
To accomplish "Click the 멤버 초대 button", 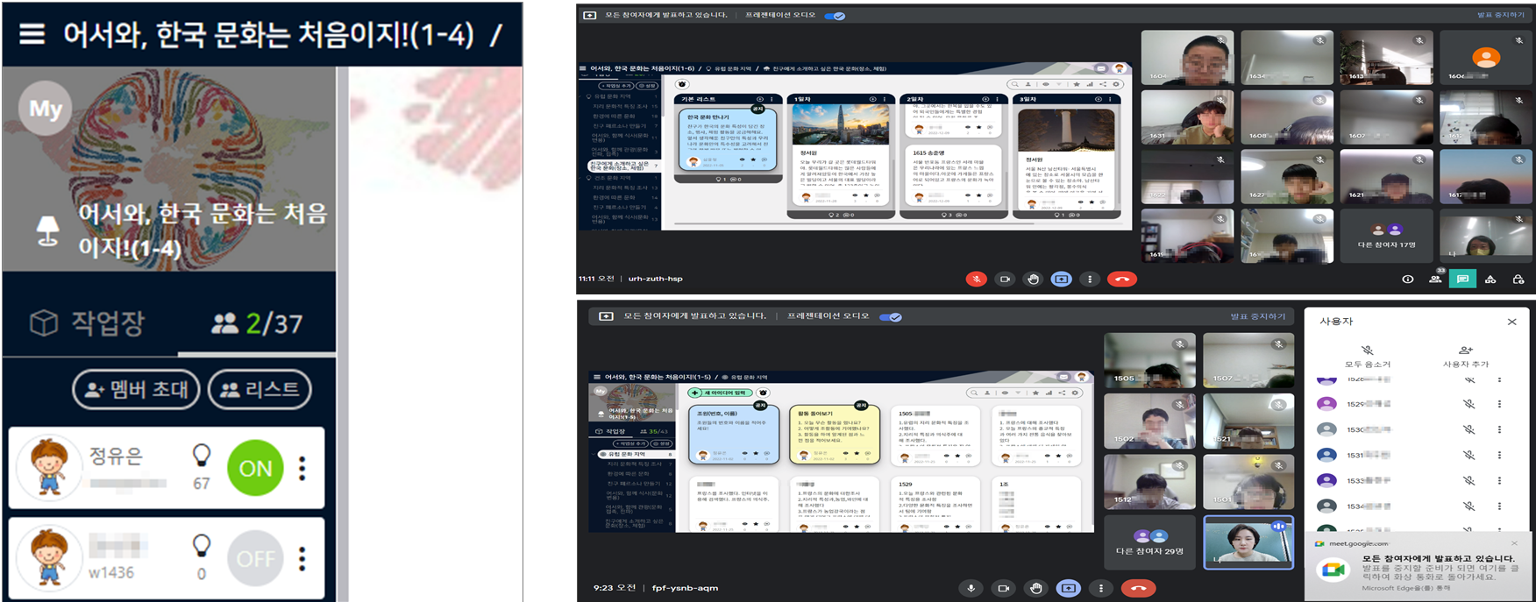I will (x=136, y=389).
